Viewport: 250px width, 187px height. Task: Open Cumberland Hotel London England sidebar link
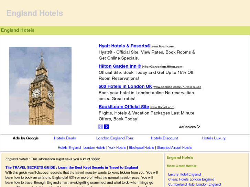[x=195, y=184]
